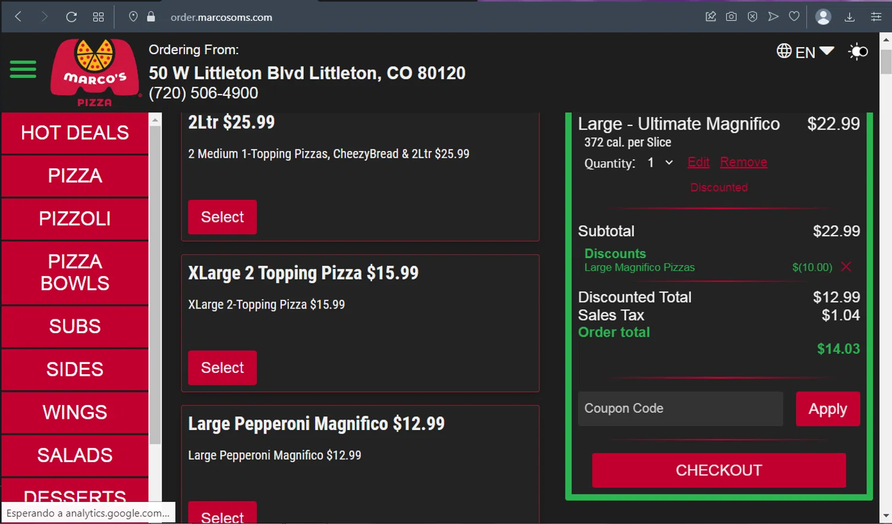The image size is (892, 524).
Task: Click the category sidebar scrollbar
Action: coord(155,285)
